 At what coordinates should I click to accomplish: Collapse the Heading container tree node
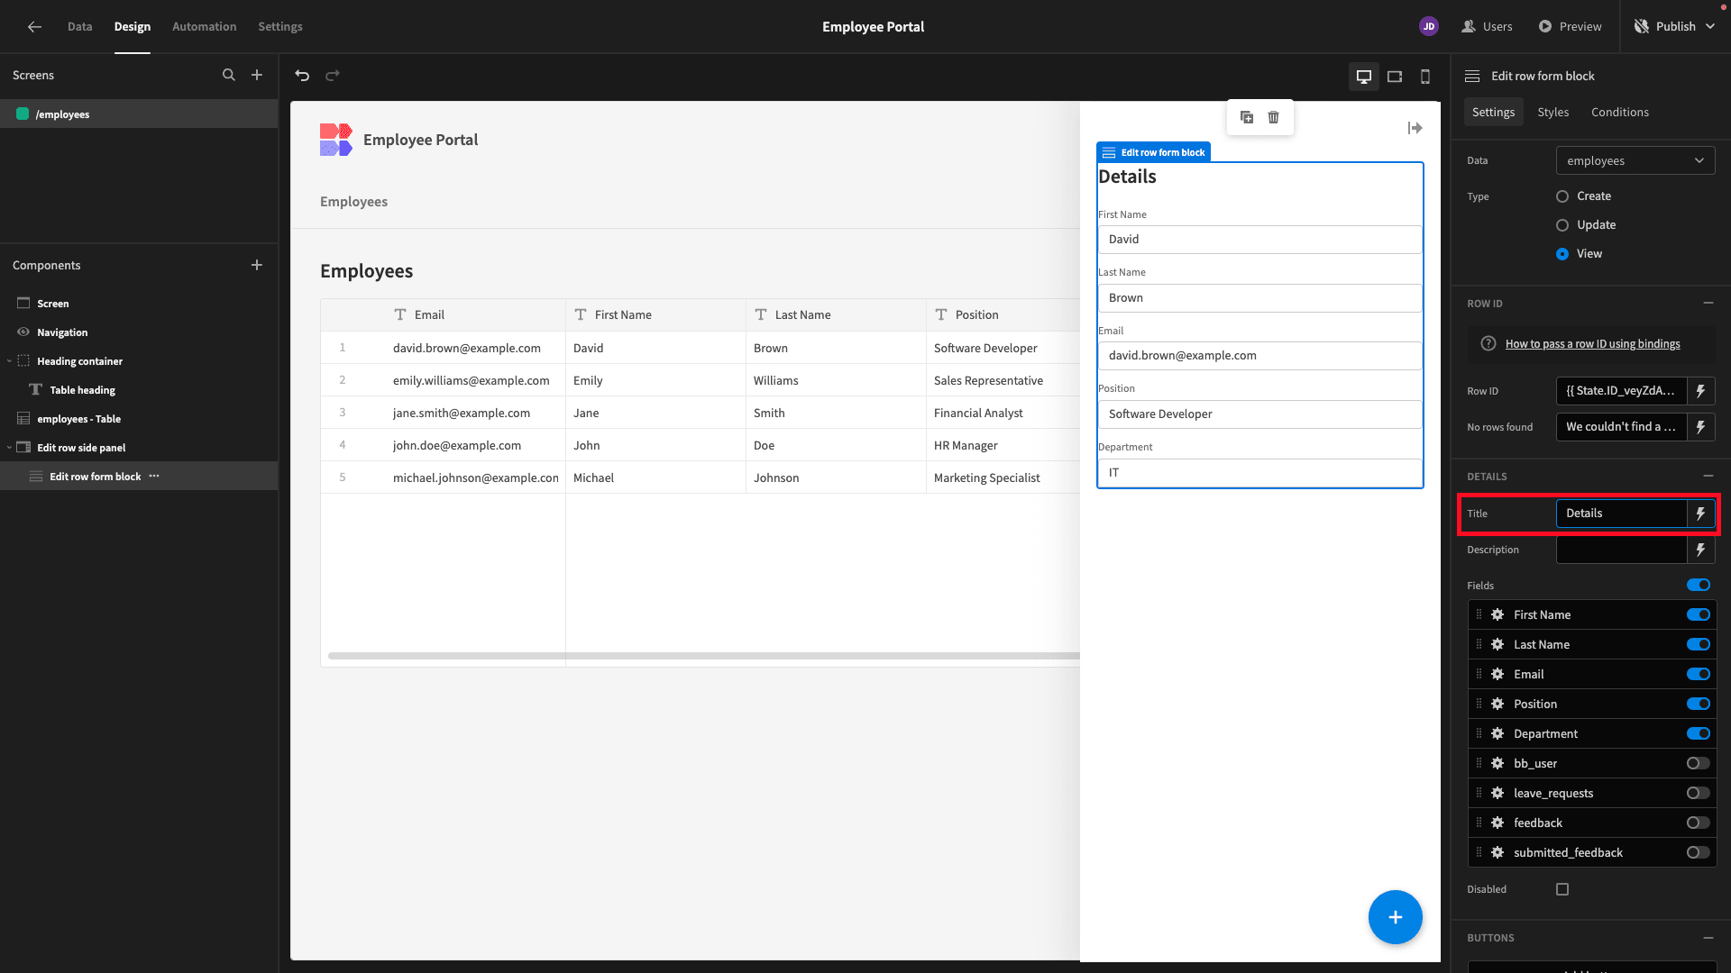9,361
